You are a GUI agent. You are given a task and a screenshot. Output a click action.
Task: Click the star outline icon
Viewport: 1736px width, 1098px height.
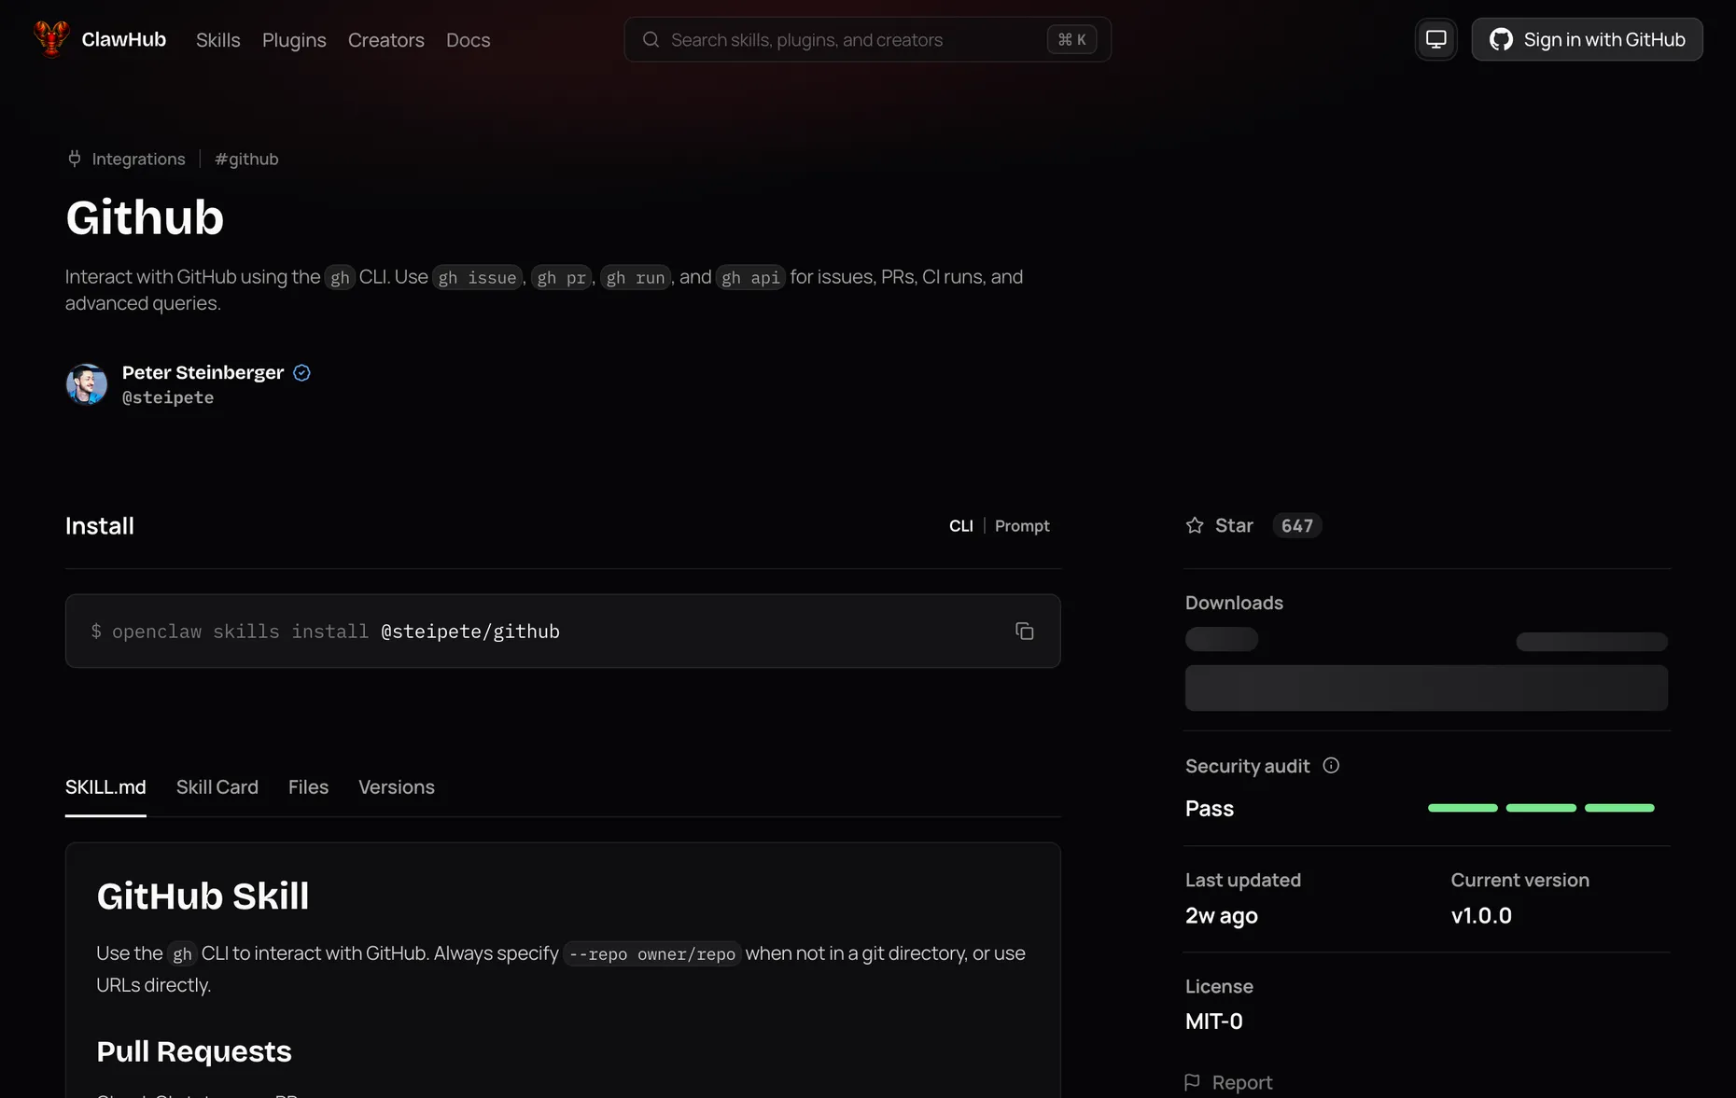1195,525
